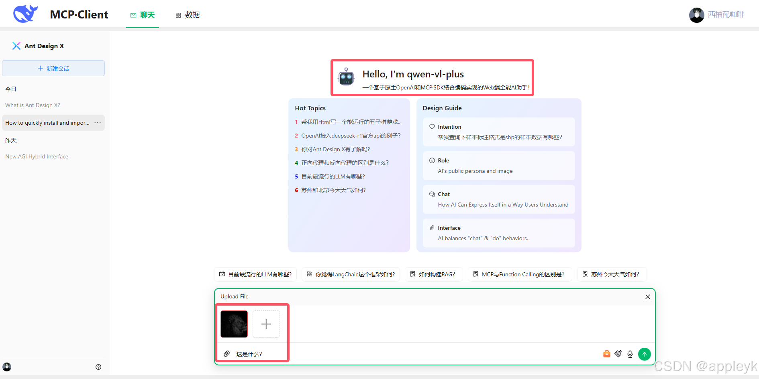The image size is (759, 379).
Task: Start a new chat with 新建会话
Action: coord(53,68)
